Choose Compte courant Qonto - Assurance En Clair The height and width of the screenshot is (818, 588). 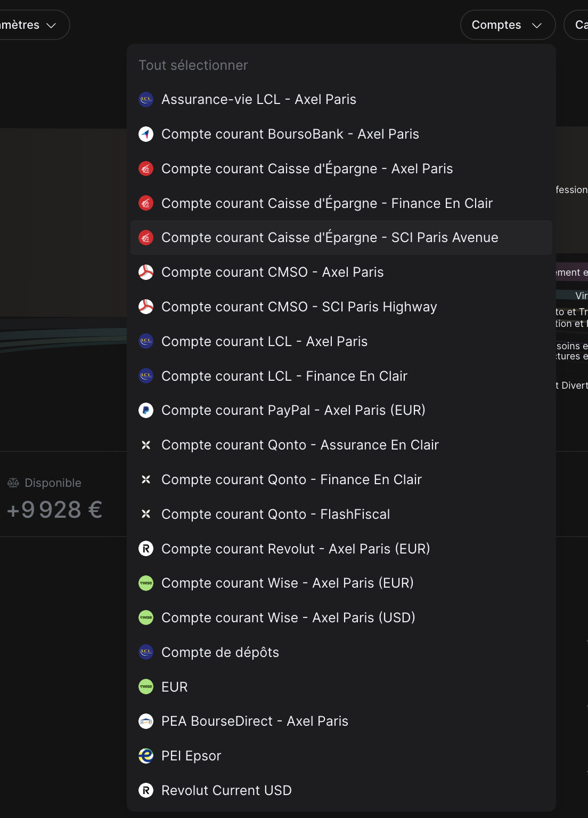(x=300, y=445)
